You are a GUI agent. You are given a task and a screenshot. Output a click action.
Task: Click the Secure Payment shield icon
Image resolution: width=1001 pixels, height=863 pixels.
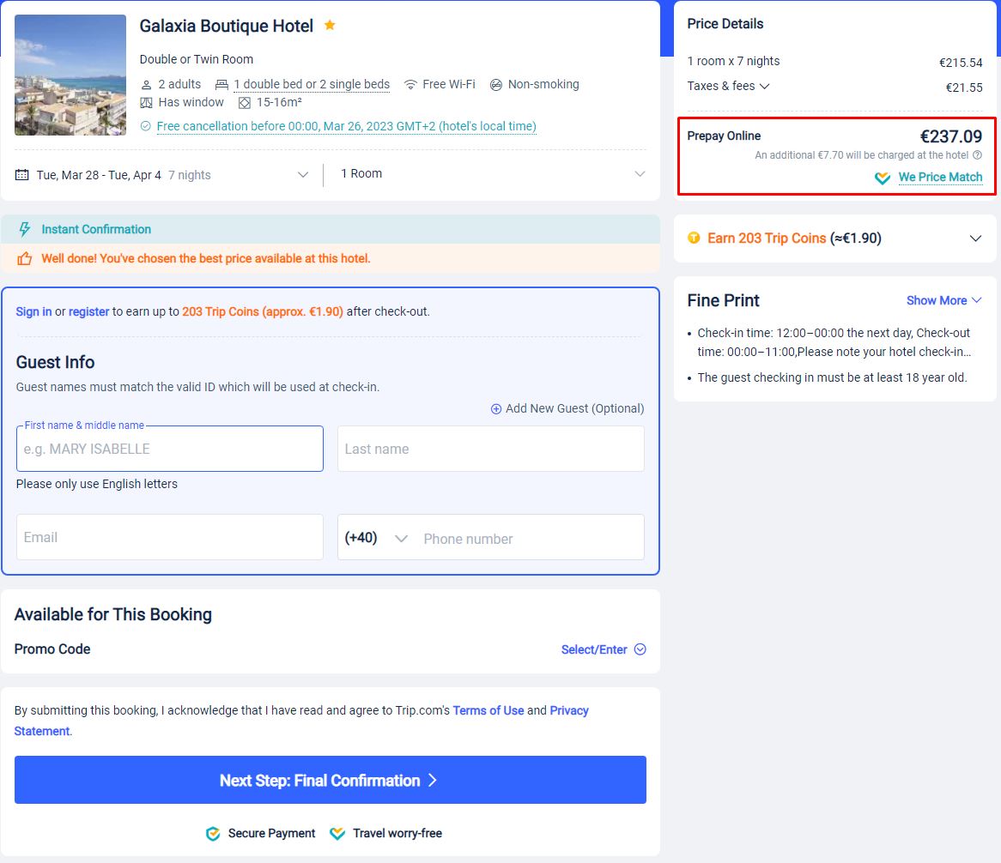pos(213,833)
